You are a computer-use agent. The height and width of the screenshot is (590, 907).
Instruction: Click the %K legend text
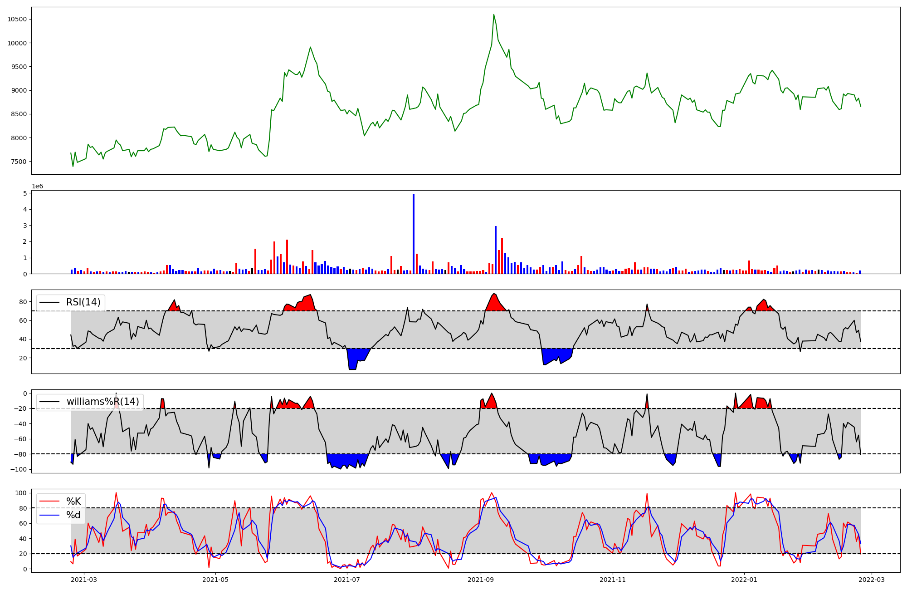coord(73,501)
